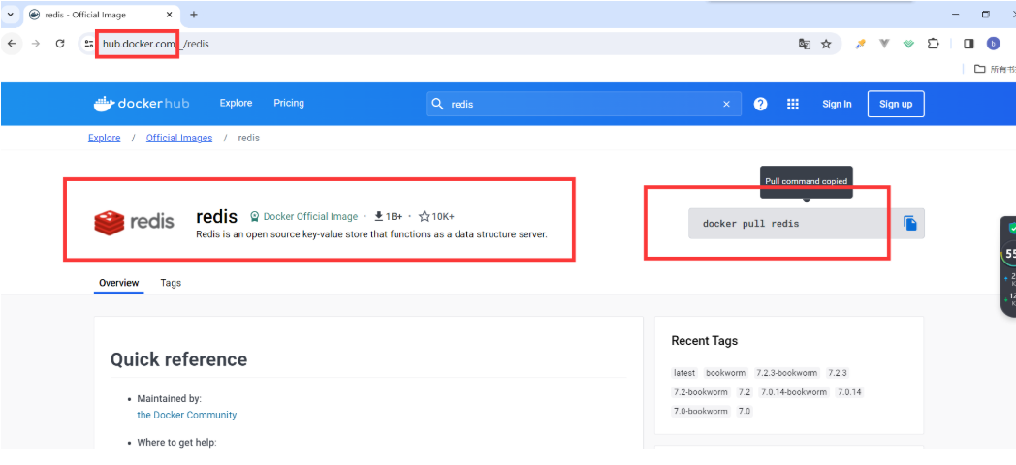Open site information icon in address bar
The width and height of the screenshot is (1016, 465).
(x=89, y=44)
